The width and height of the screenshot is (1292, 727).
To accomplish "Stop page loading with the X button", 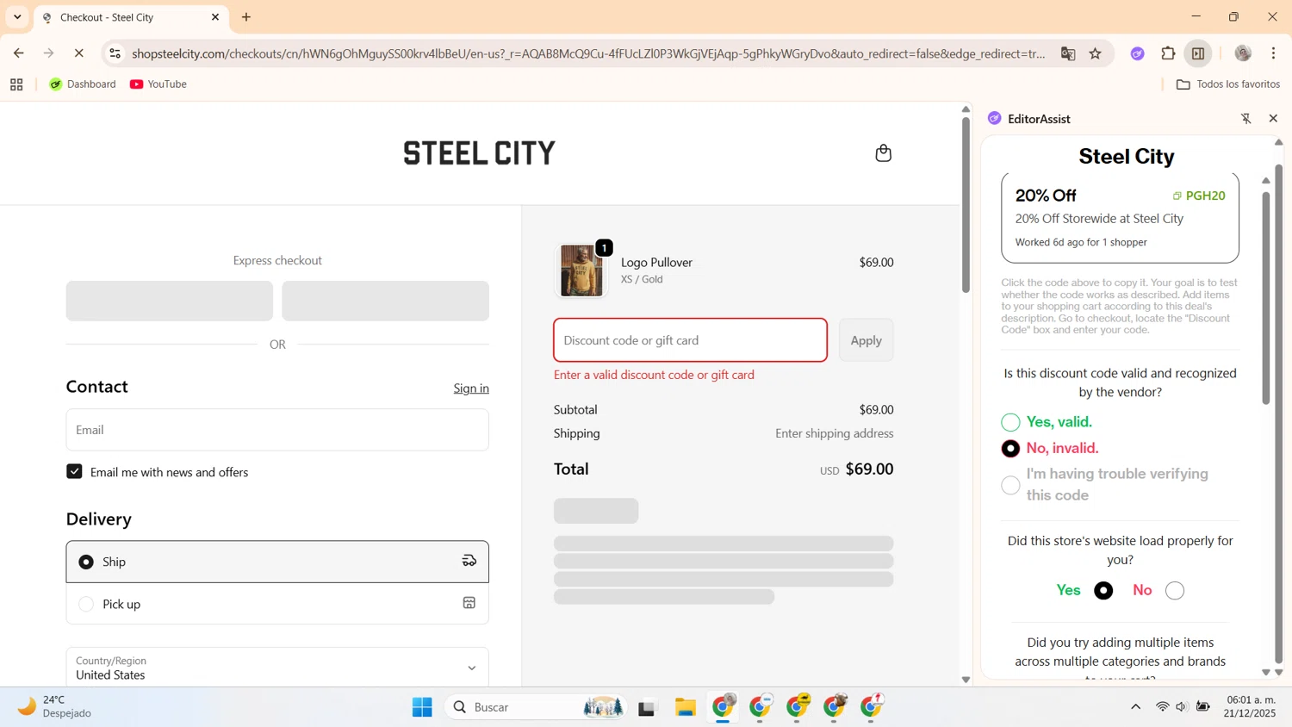I will click(79, 53).
